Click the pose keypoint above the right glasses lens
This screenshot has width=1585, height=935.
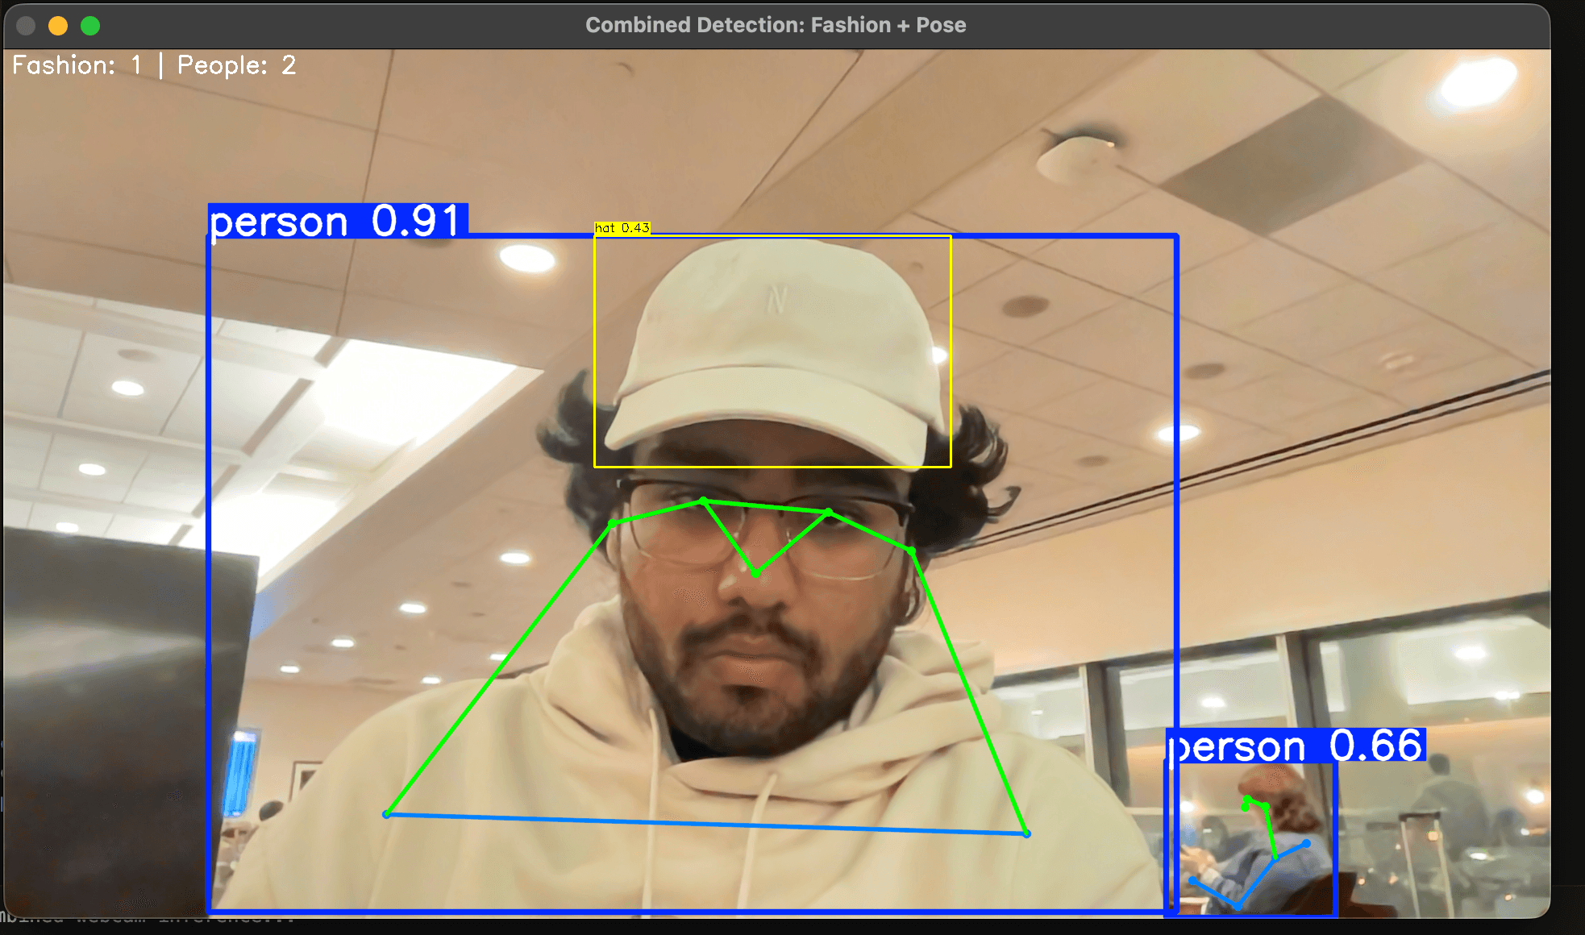click(829, 512)
